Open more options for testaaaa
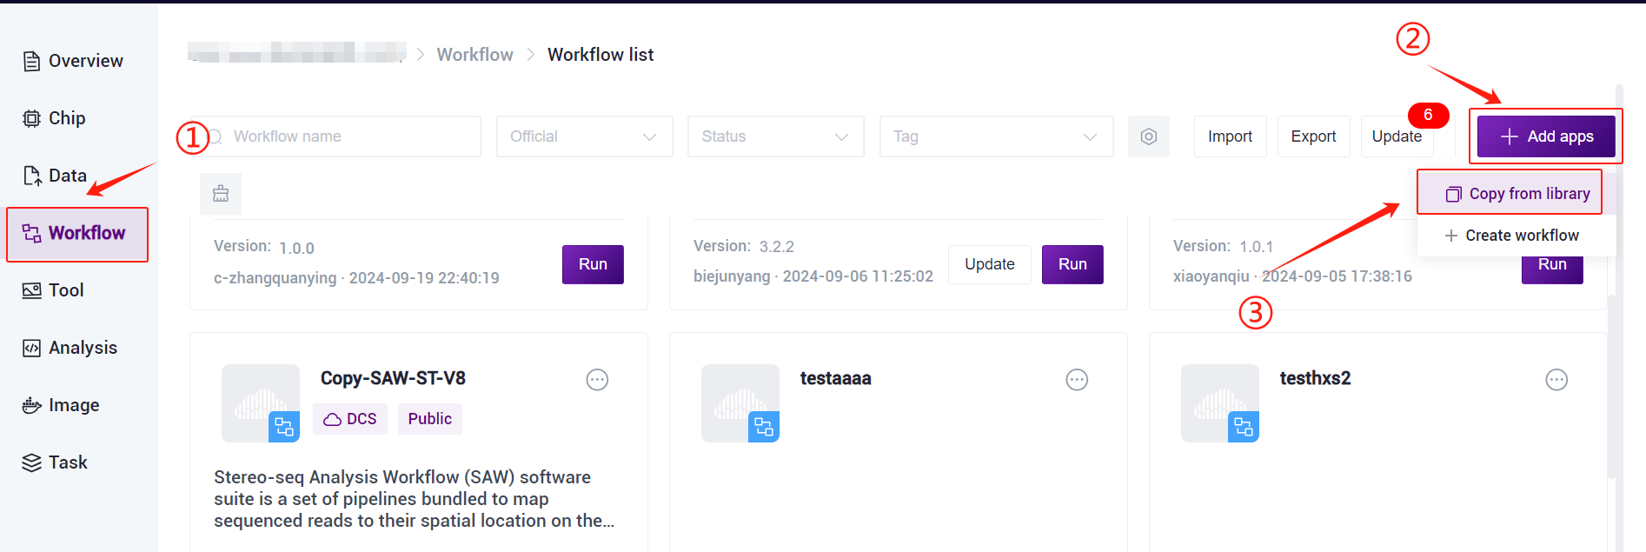1646x552 pixels. tap(1077, 380)
